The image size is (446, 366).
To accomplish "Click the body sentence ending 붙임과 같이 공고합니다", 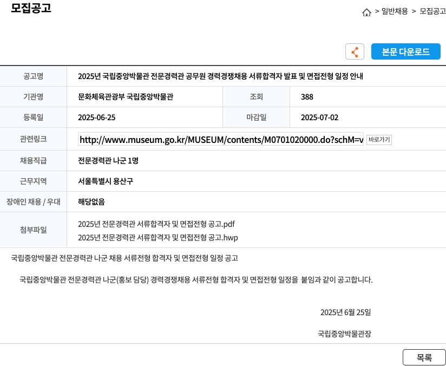I will tap(196, 280).
